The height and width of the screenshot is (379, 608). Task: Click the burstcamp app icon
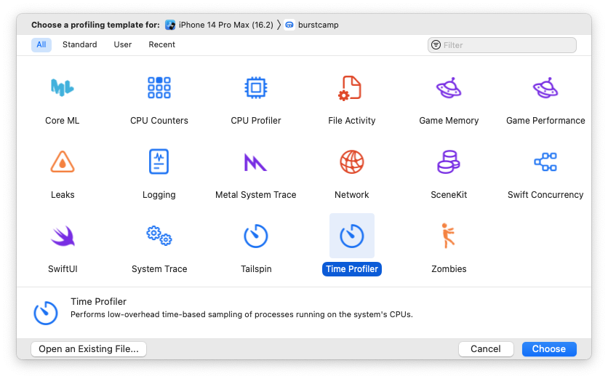[289, 25]
